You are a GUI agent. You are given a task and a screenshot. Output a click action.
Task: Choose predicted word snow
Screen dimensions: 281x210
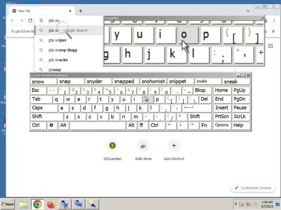(x=44, y=81)
